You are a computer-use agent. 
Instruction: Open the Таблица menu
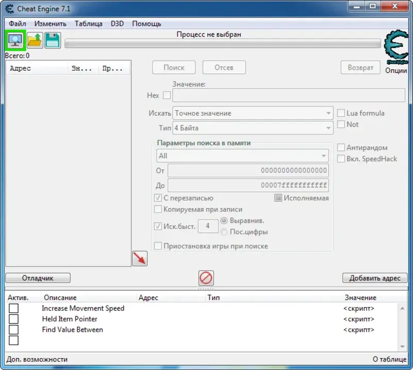(x=88, y=23)
